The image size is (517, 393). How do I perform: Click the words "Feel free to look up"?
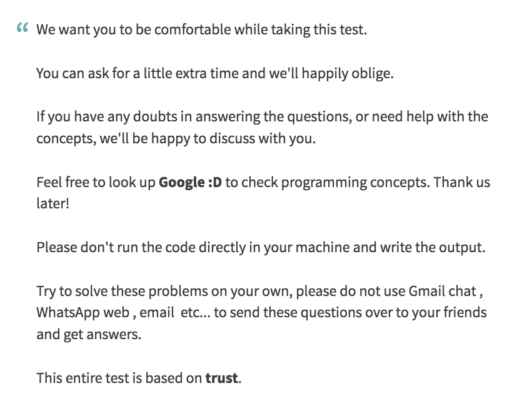click(x=96, y=182)
